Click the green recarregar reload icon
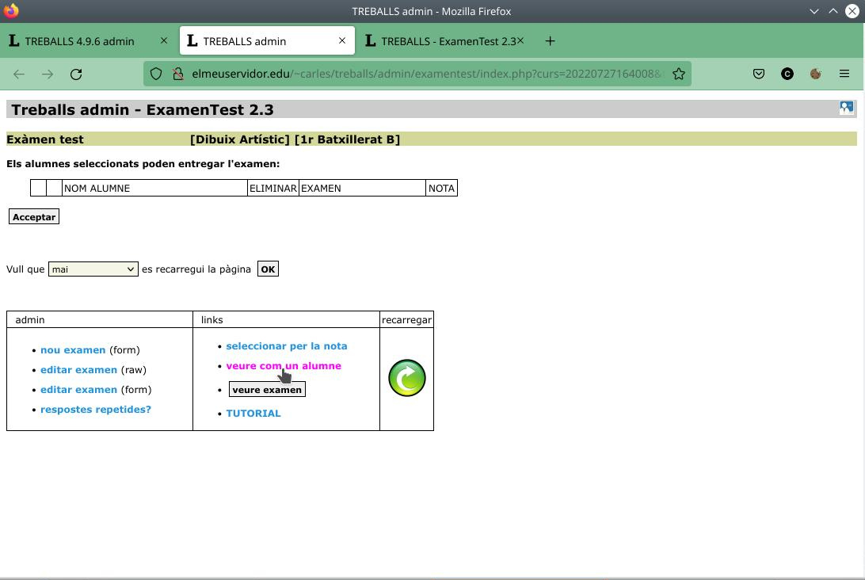 [x=406, y=378]
